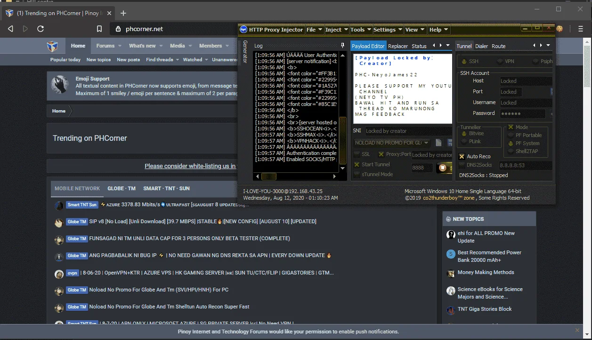Open the vertical Generator tab

click(245, 52)
